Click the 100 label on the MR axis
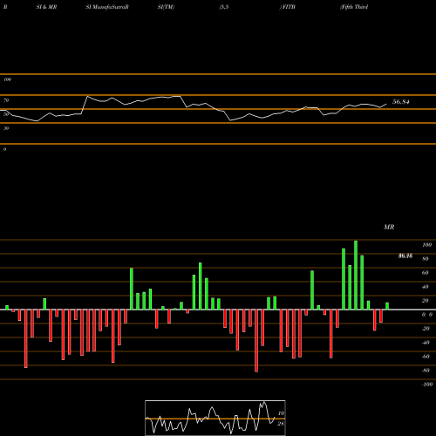This screenshot has height=436, width=436. pyautogui.click(x=426, y=245)
